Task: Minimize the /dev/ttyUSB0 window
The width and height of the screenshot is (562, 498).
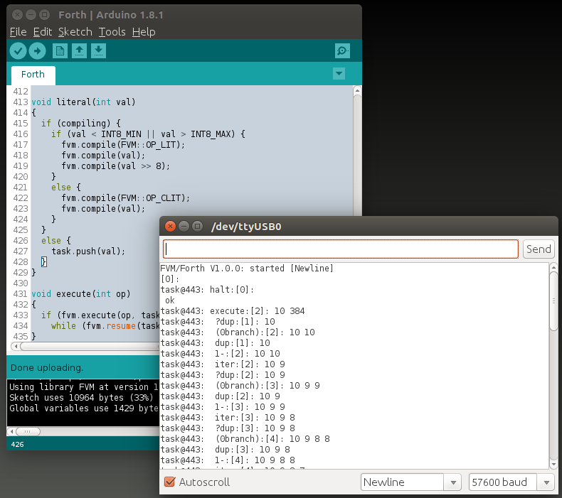Action: click(184, 226)
